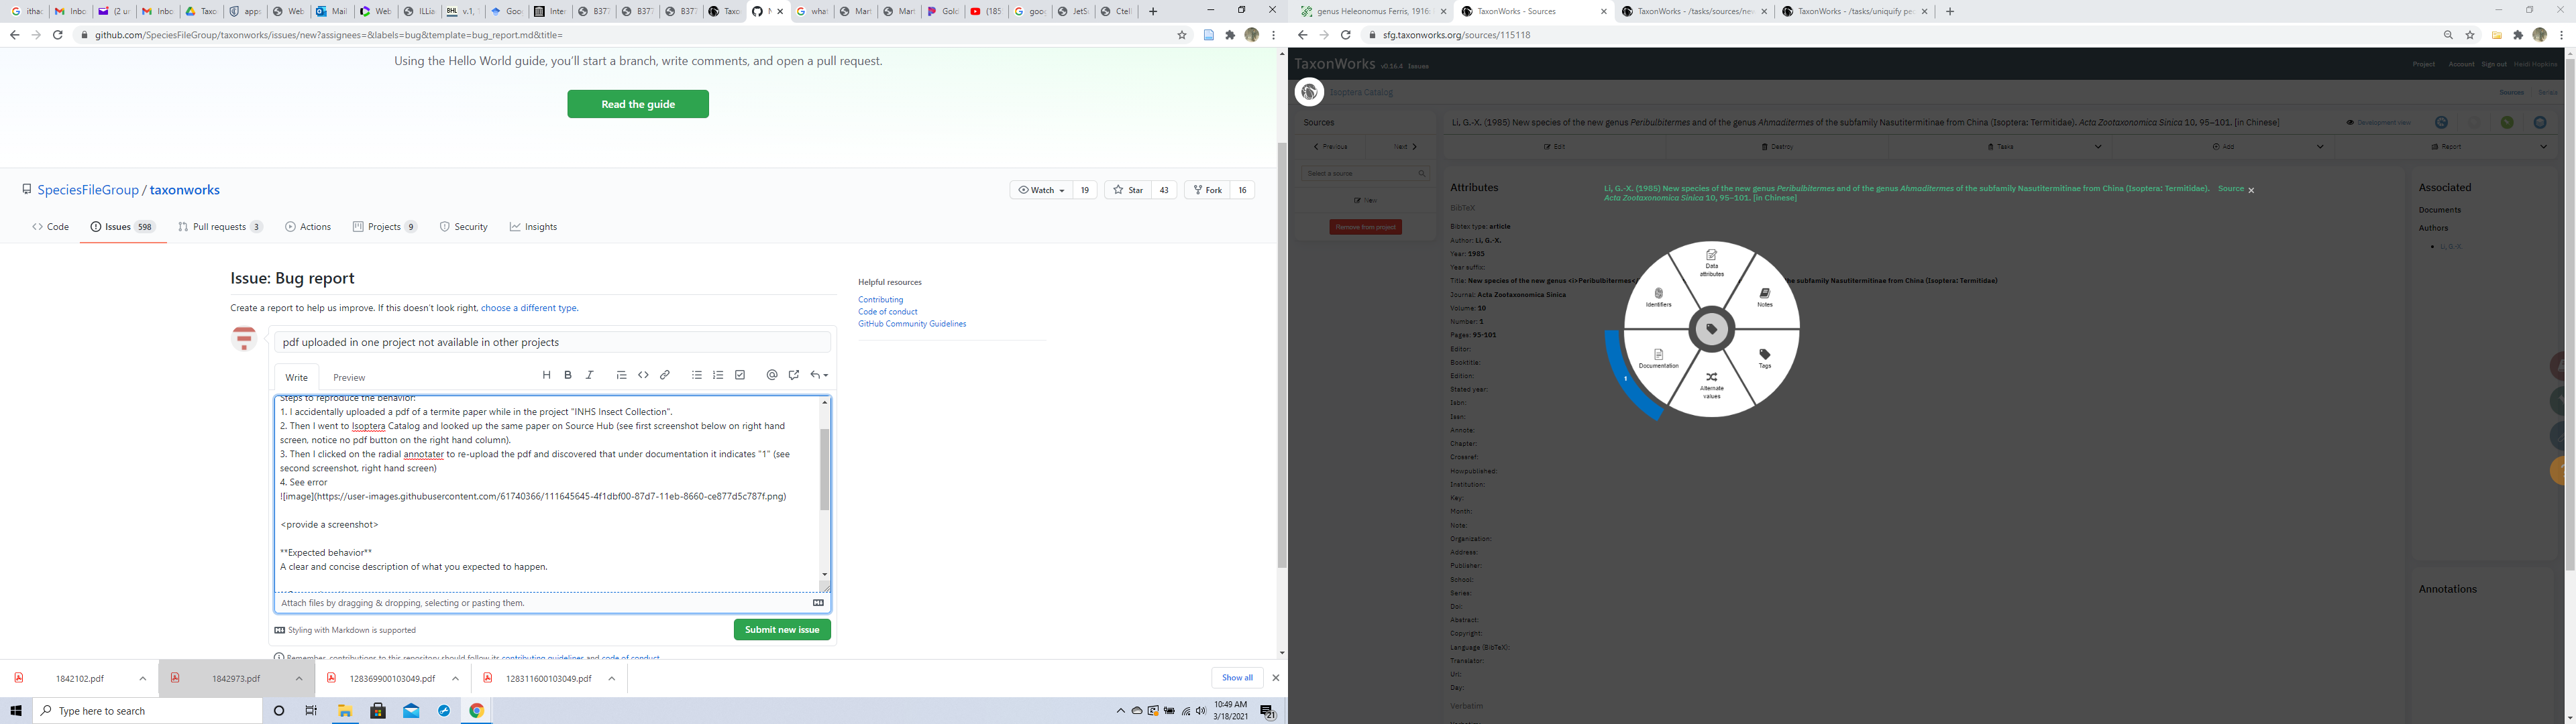Viewport: 2576px width, 724px height.
Task: Insert a quote in GitHub editor
Action: (621, 375)
